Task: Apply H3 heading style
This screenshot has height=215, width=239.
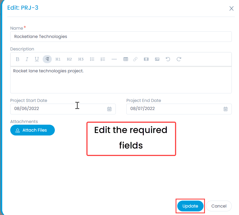Action: (x=81, y=59)
